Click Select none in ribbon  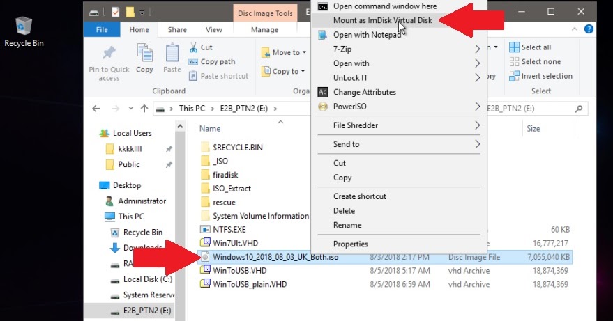point(535,61)
